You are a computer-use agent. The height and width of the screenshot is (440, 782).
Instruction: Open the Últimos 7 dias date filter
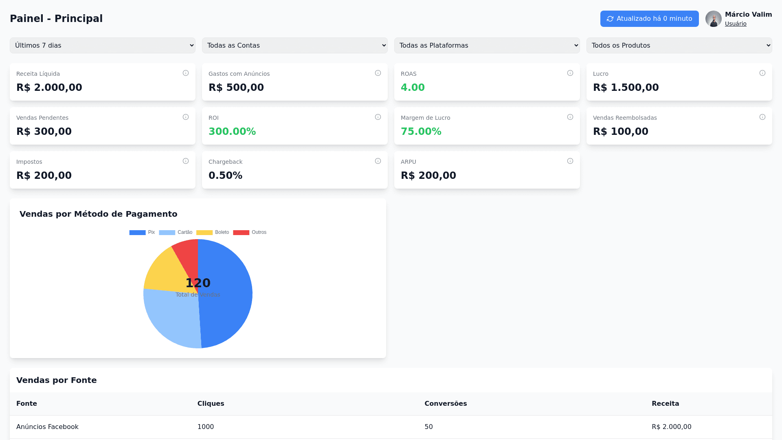point(102,45)
